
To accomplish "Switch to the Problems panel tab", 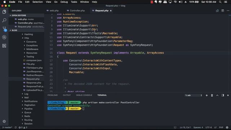I will [x=52, y=95].
